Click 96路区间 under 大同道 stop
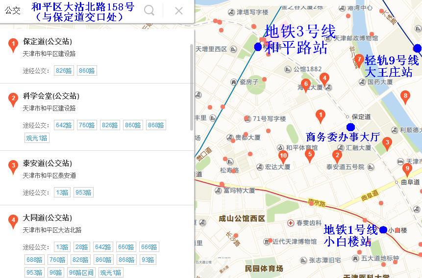This screenshot has height=278, width=422. [x=81, y=273]
